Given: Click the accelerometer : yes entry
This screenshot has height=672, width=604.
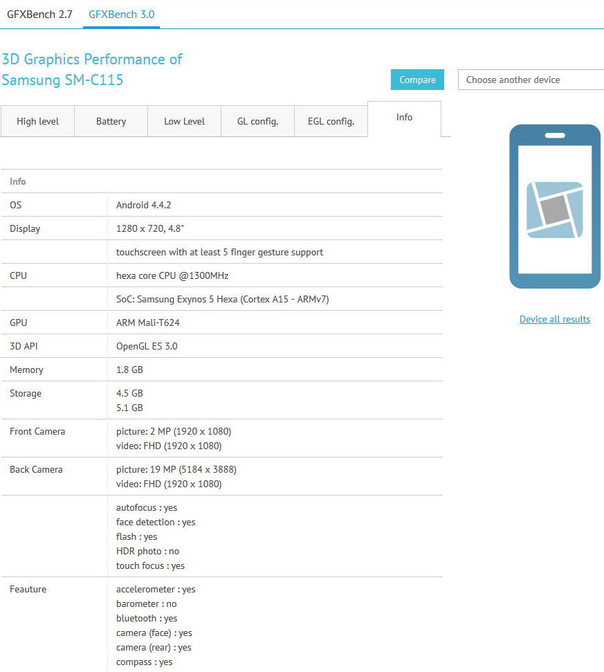Looking at the screenshot, I should pyautogui.click(x=156, y=590).
